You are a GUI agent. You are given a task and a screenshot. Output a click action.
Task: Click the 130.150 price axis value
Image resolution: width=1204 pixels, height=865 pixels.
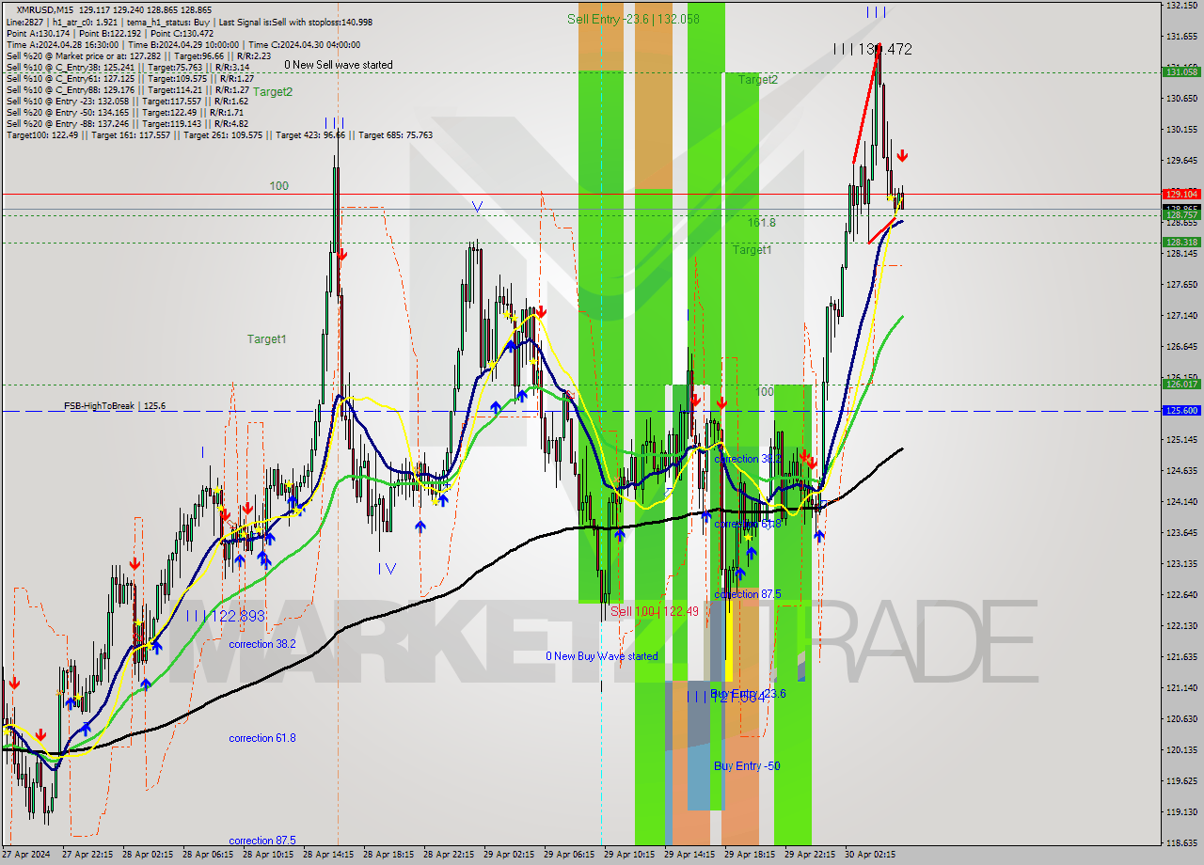[x=1181, y=130]
